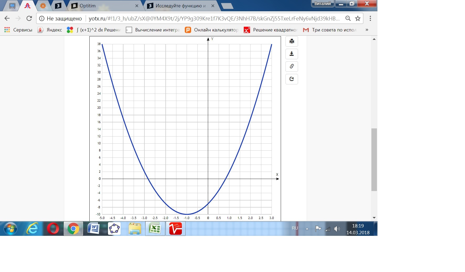Viewport: 465px width, 272px height.
Task: Go back to the previous page
Action: (7, 18)
